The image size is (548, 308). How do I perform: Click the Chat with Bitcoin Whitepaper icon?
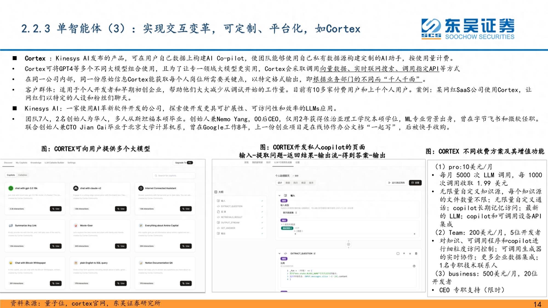tap(11, 263)
